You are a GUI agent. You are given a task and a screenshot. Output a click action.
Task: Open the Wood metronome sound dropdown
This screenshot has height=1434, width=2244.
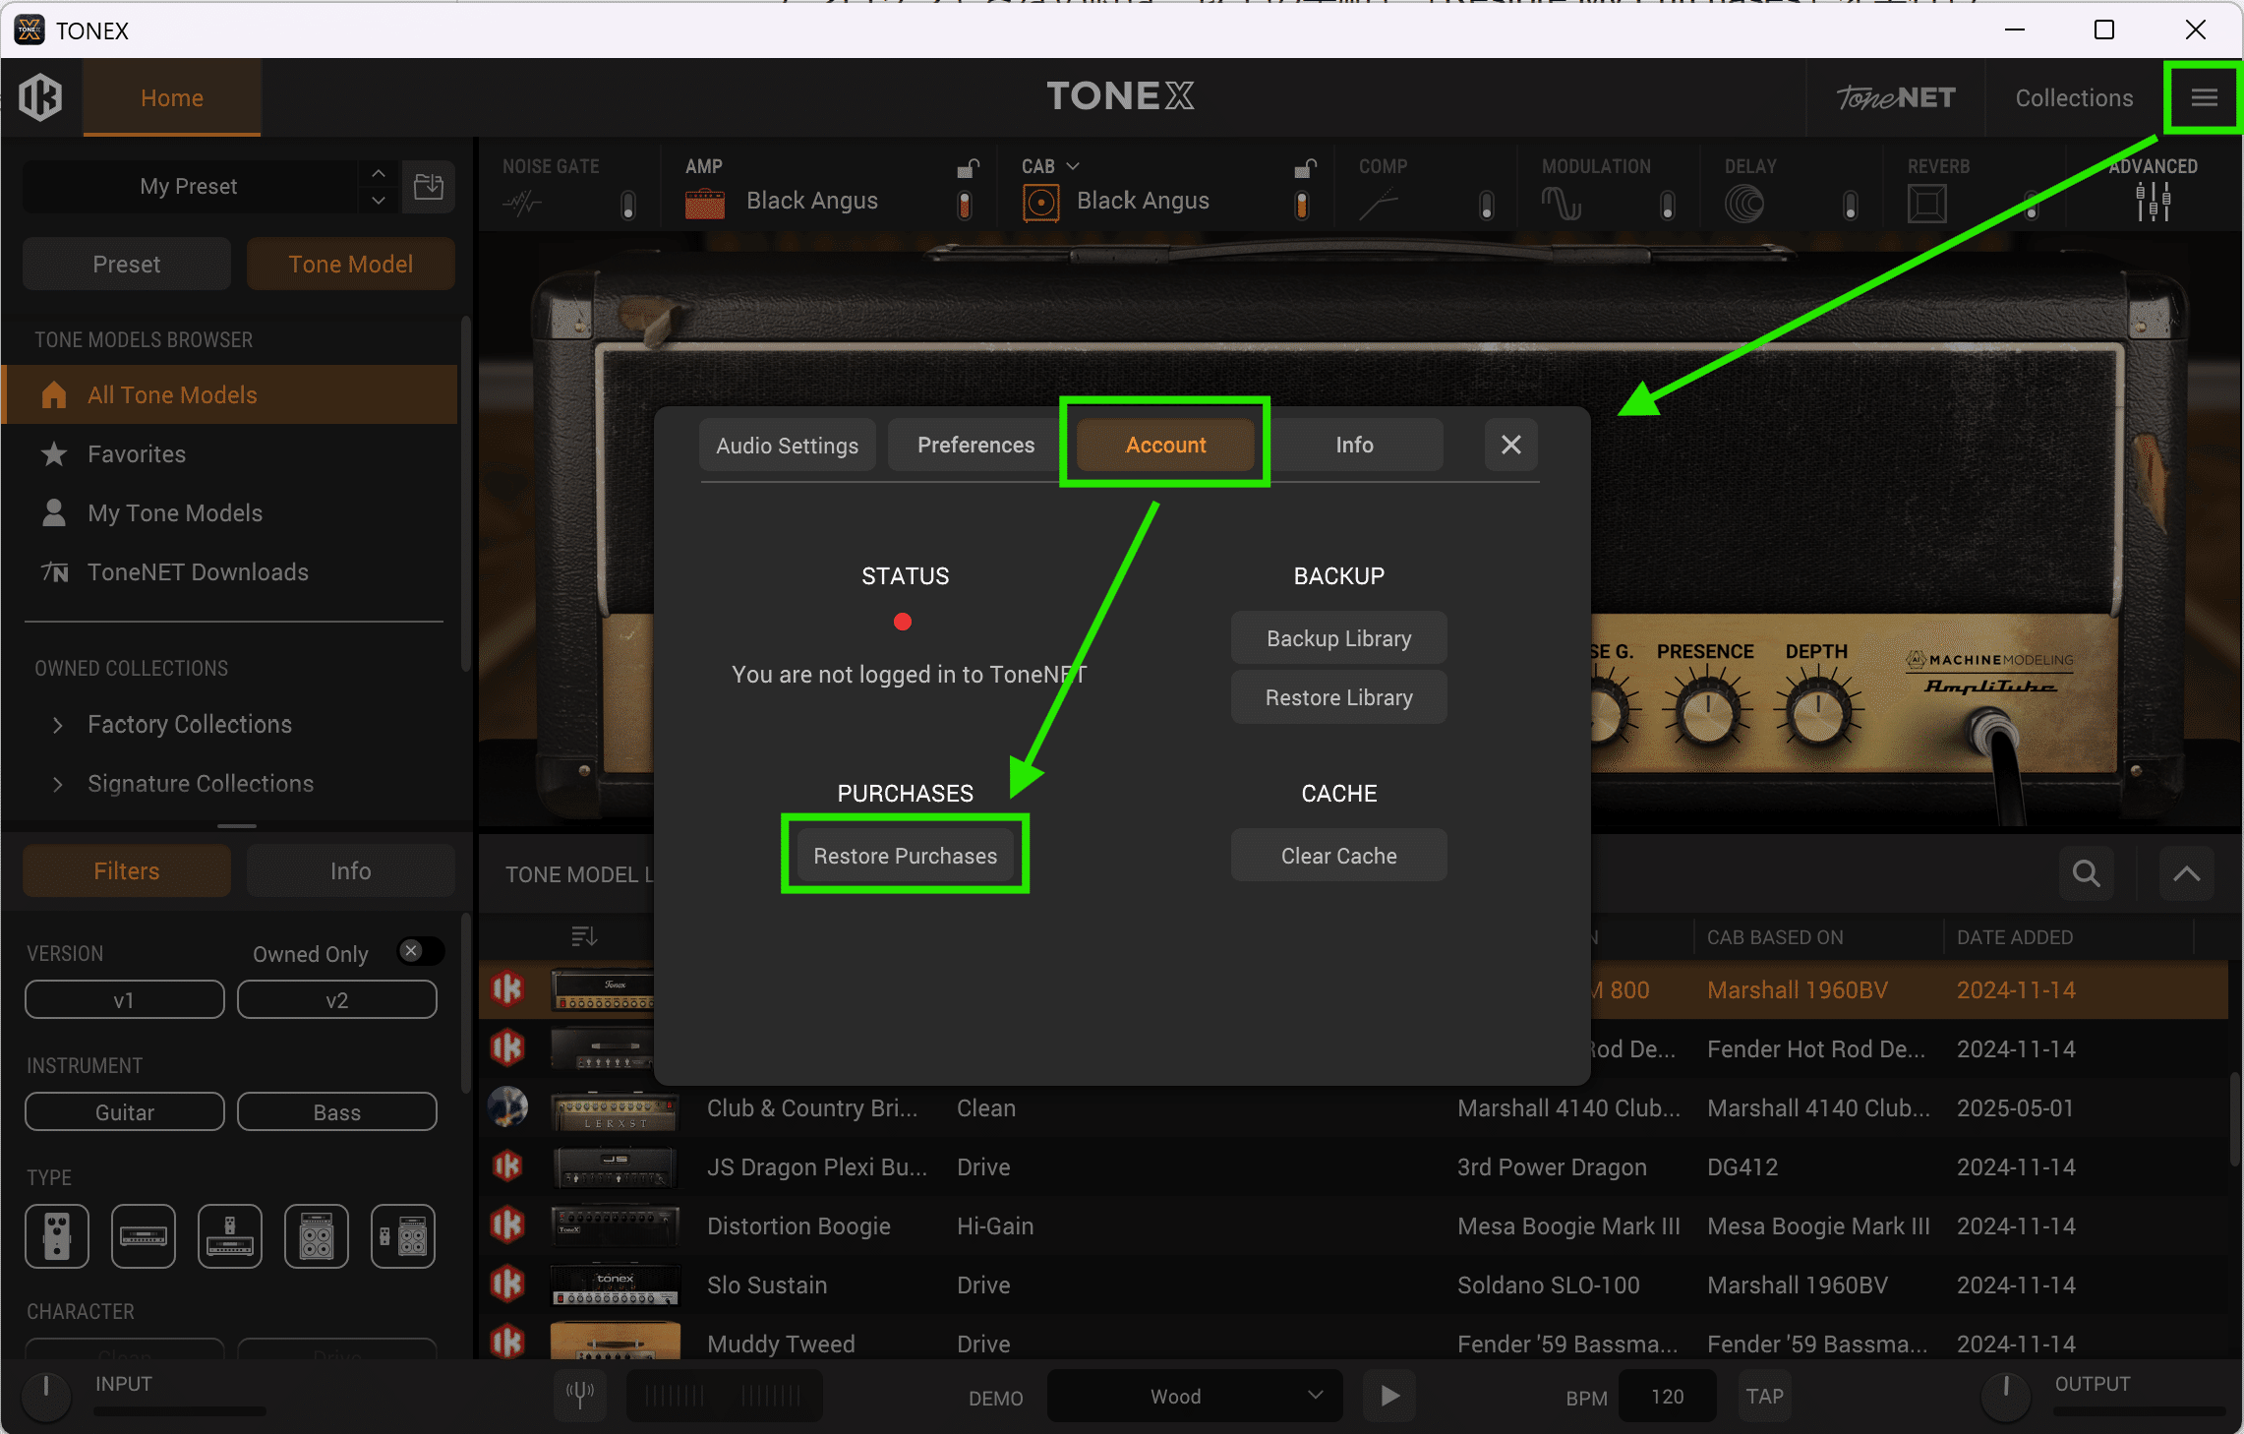coord(1193,1396)
